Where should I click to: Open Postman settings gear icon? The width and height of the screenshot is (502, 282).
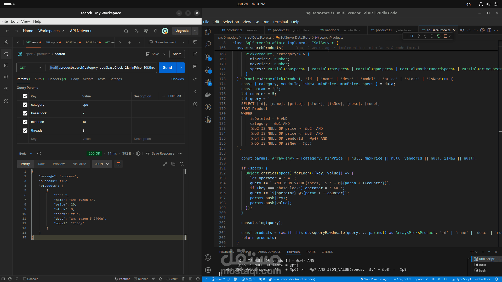(x=146, y=31)
